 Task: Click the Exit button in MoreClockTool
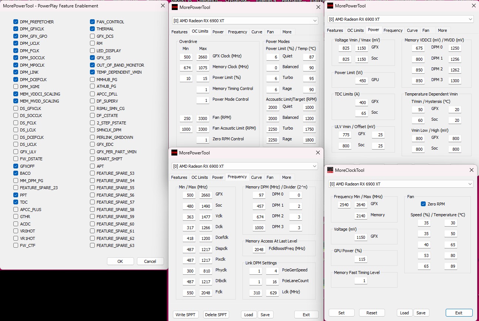coord(459,313)
